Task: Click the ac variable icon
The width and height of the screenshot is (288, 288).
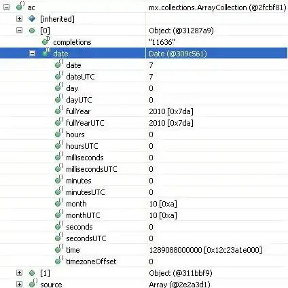Action: tap(20, 6)
